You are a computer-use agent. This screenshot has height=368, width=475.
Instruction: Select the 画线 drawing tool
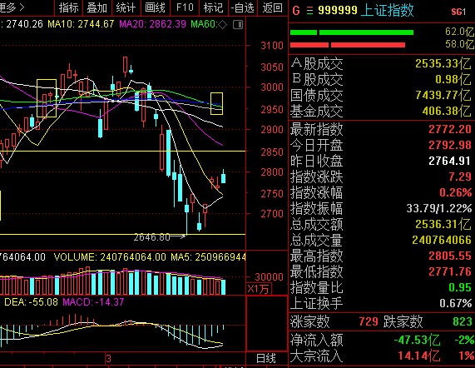[155, 7]
